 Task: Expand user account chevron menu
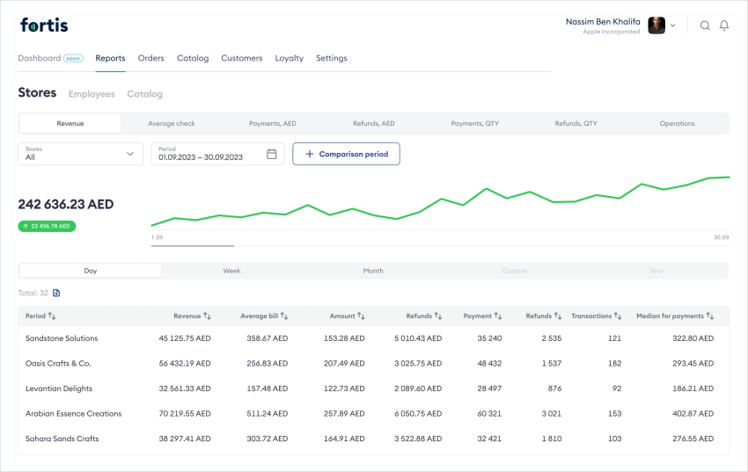673,25
